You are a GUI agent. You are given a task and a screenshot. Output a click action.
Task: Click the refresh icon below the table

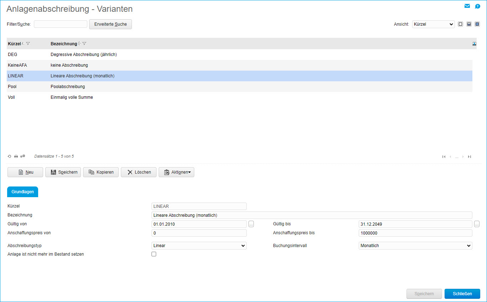click(x=10, y=156)
